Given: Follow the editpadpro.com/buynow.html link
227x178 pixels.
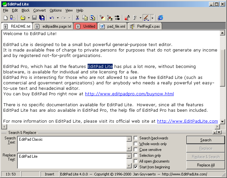Looking at the screenshot, I should 129,94.
